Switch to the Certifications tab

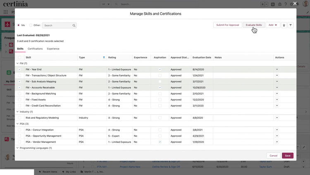point(35,49)
